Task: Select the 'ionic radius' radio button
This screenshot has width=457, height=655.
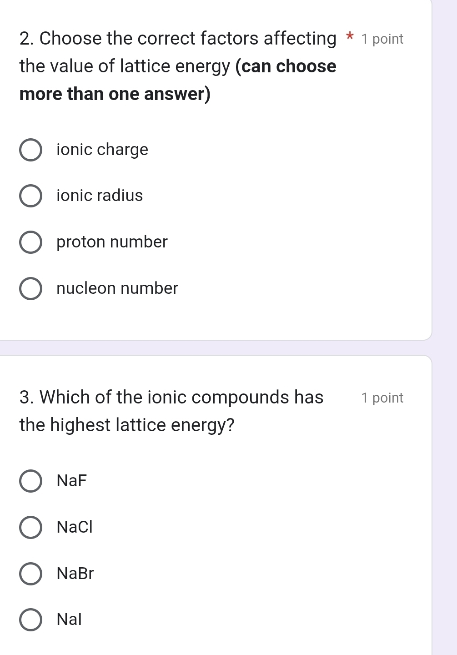Action: click(30, 196)
